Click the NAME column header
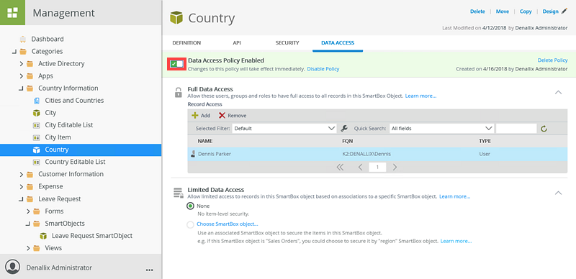Screen dimensions: 576x279 click(x=205, y=141)
